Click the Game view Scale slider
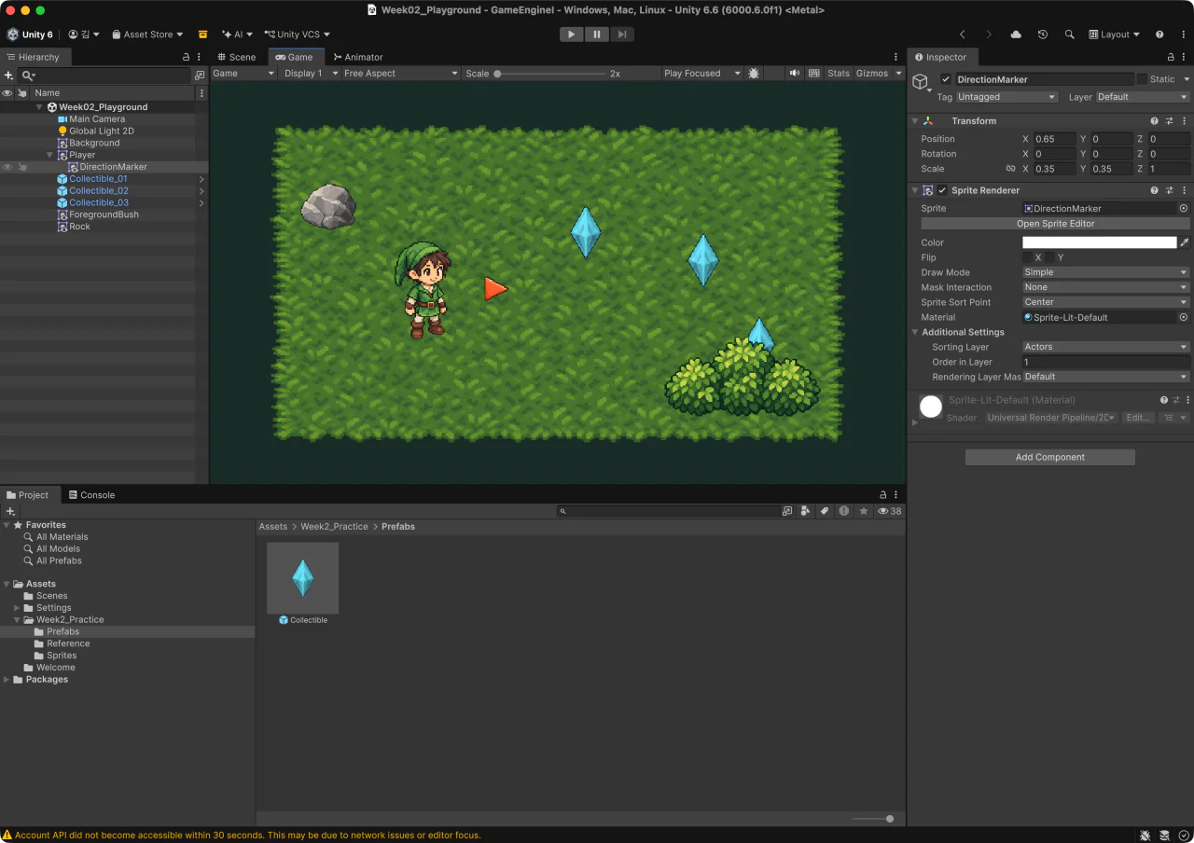This screenshot has width=1194, height=843. point(550,73)
